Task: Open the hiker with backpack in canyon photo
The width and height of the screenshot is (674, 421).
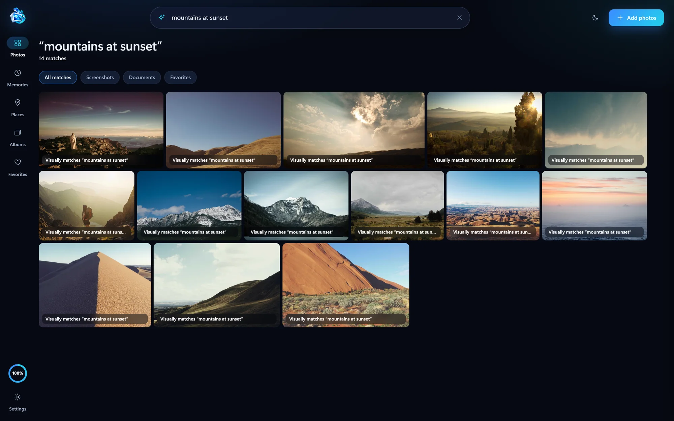Action: pos(87,205)
